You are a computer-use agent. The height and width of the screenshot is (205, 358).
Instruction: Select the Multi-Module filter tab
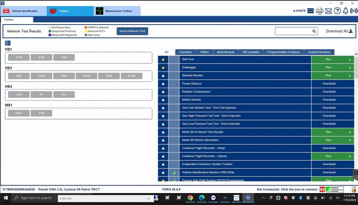tap(226, 52)
